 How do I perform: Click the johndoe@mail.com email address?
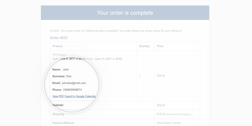point(74,83)
